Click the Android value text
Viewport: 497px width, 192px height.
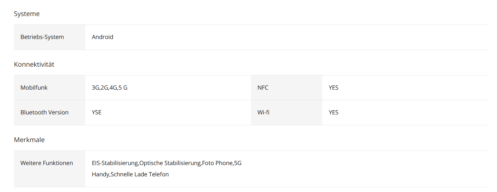click(x=102, y=37)
